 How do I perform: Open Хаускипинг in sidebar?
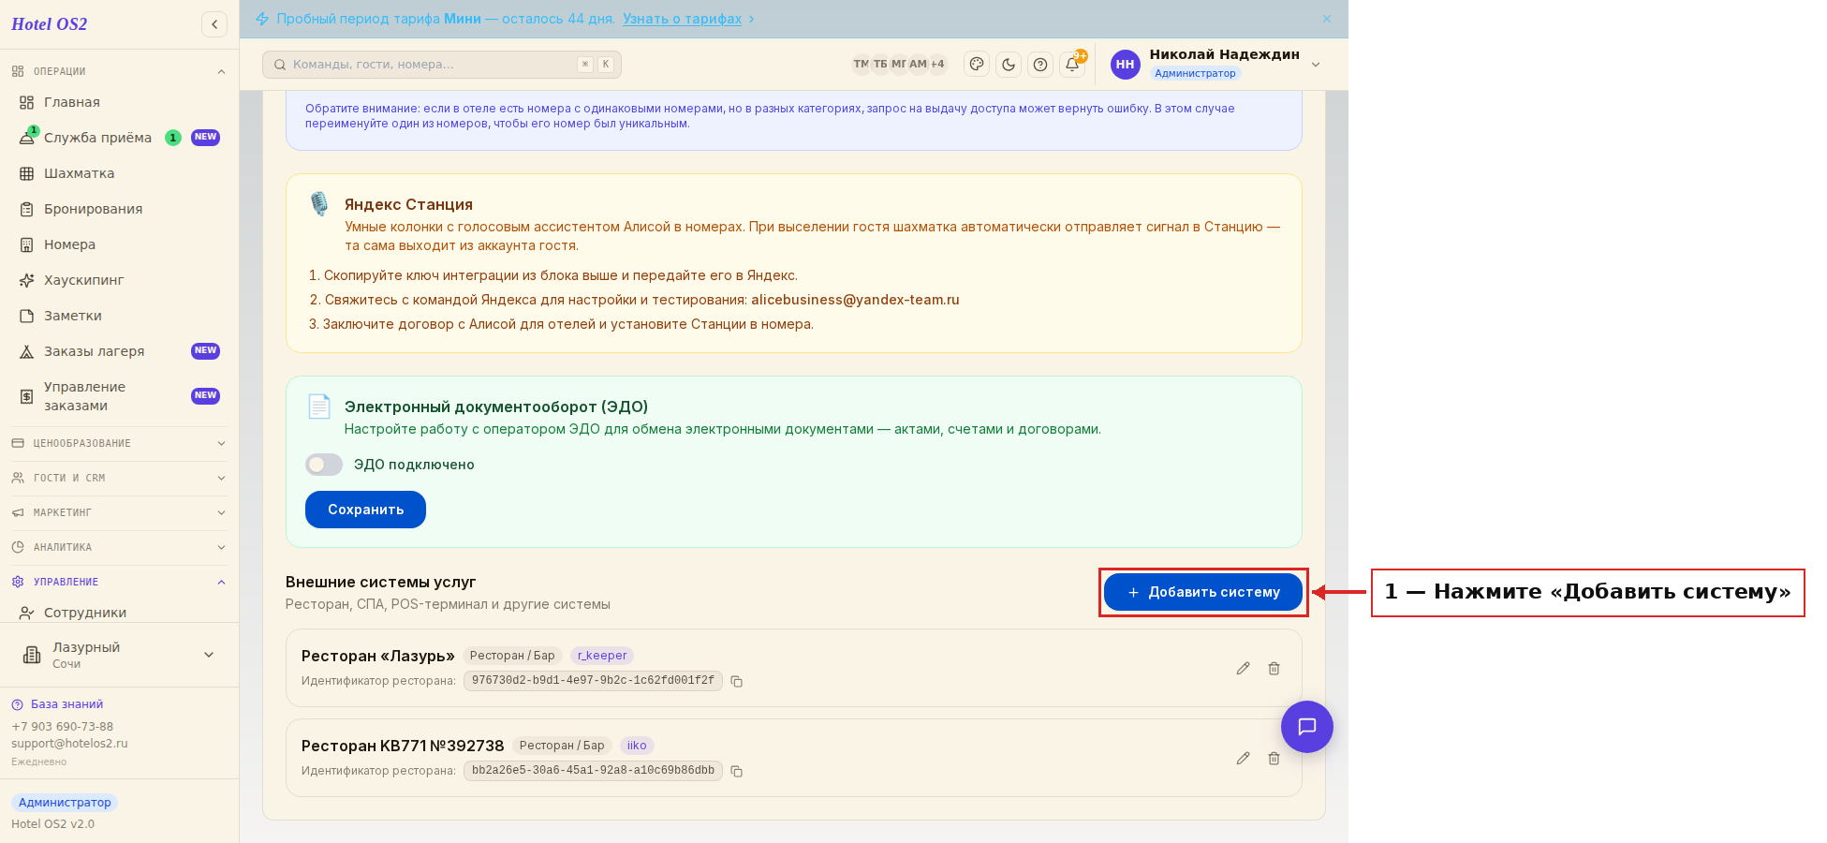(119, 280)
